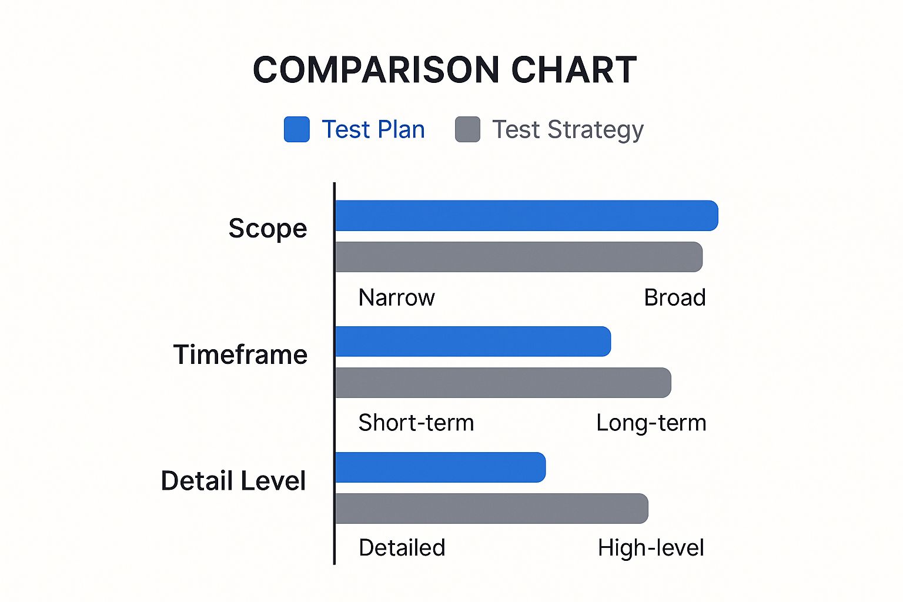Click the blue Test Plan legend swatch

[x=297, y=129]
